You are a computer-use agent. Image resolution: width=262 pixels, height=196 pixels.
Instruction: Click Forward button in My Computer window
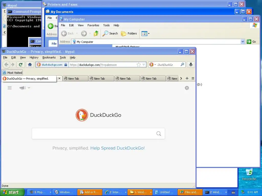pyautogui.click(x=84, y=33)
